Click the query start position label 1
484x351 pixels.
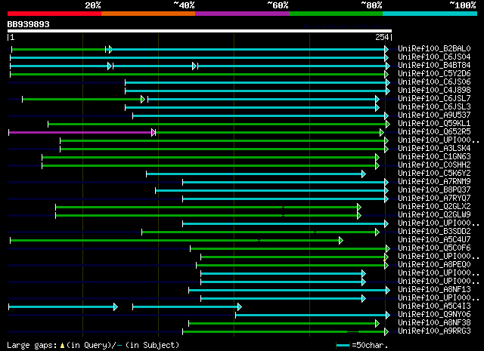[12, 37]
